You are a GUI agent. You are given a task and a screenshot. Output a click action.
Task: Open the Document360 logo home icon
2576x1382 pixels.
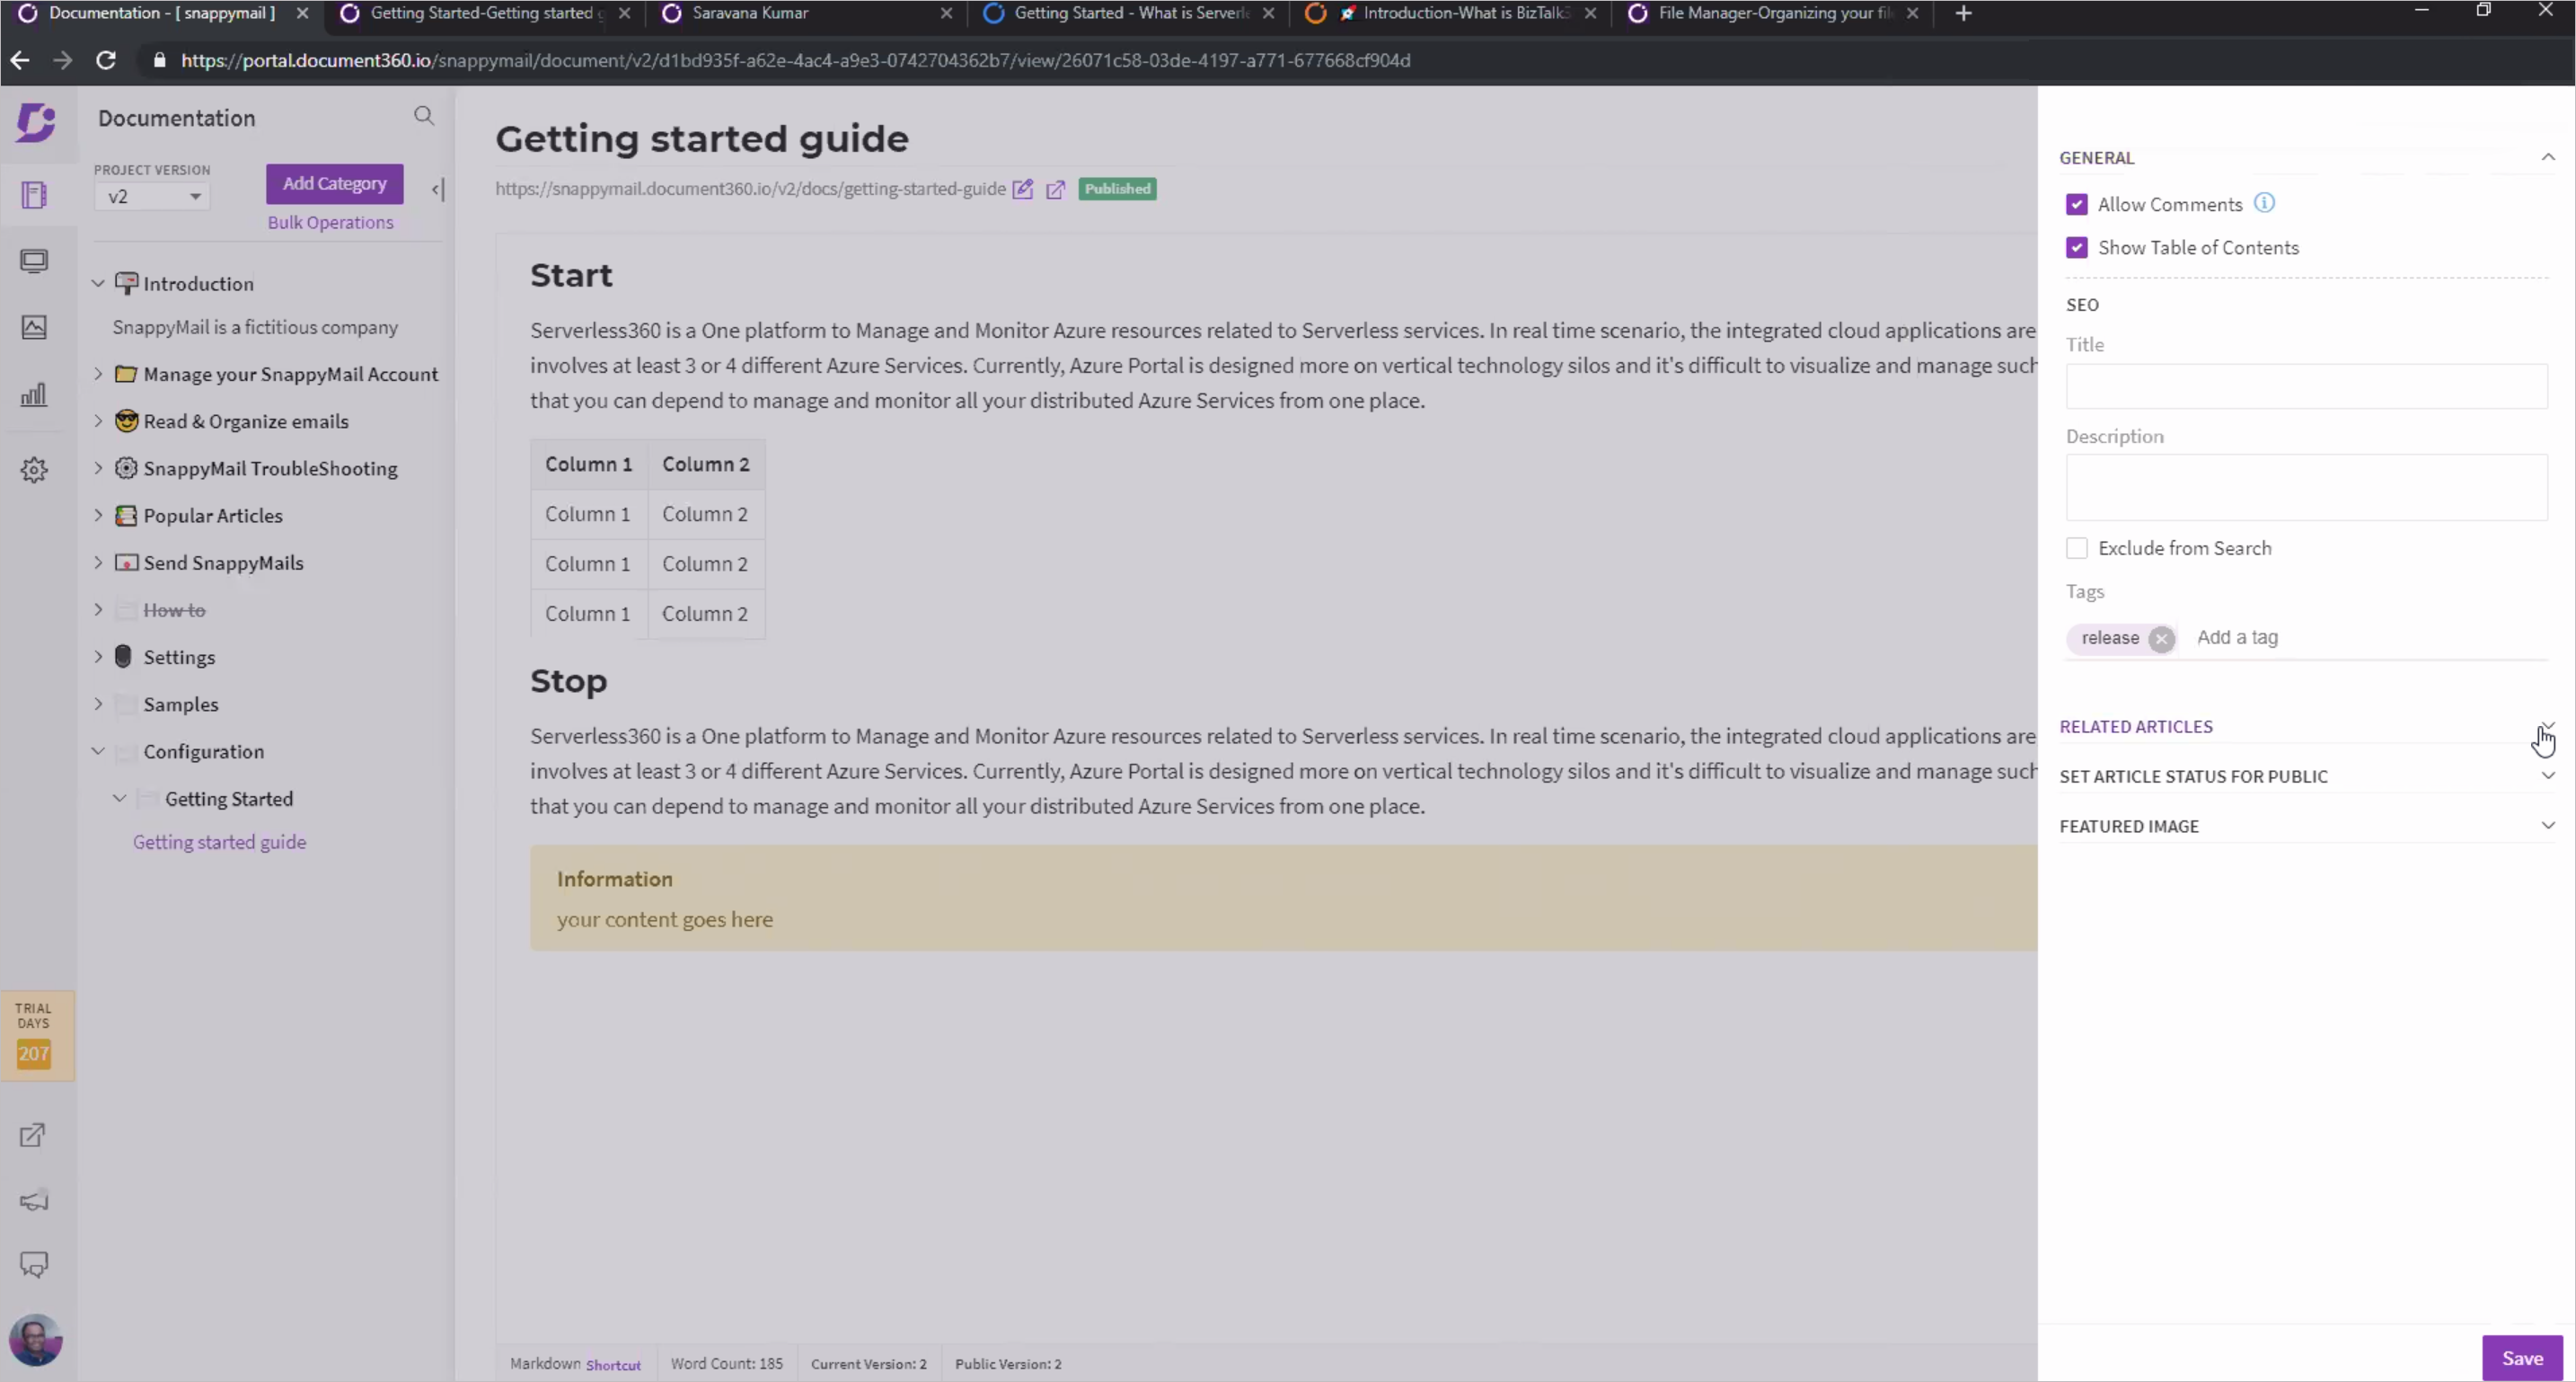[x=36, y=122]
